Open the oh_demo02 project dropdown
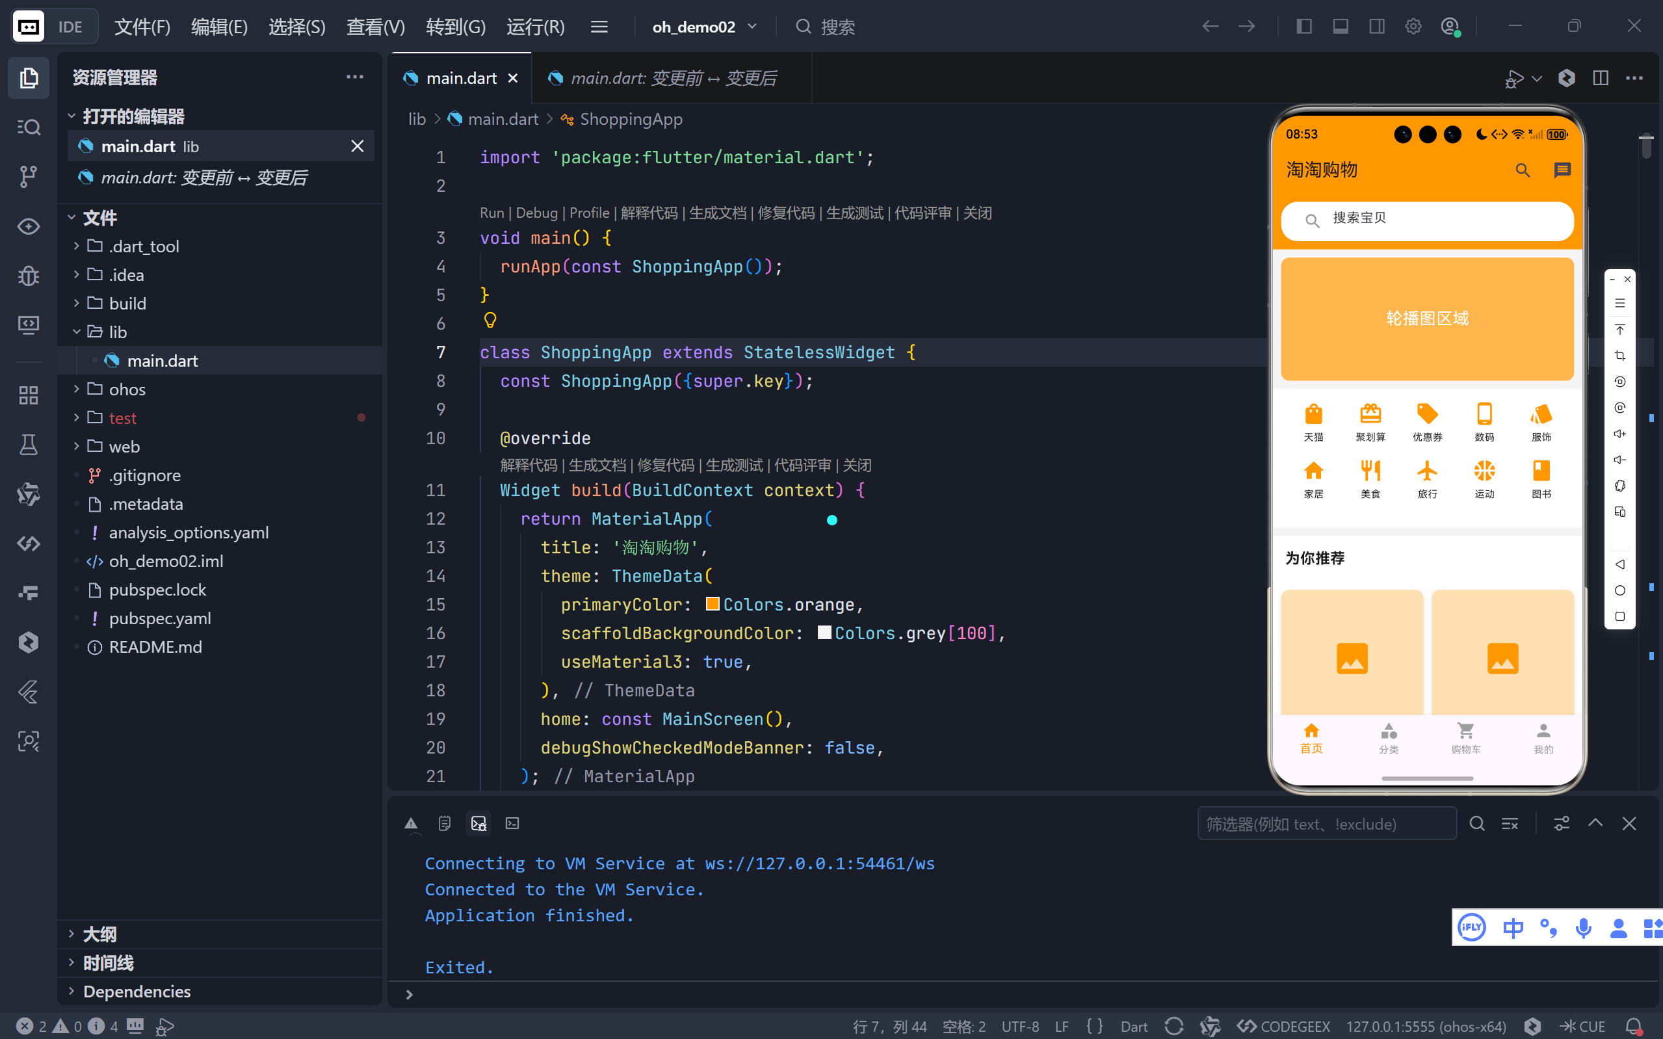The image size is (1663, 1039). coord(704,27)
